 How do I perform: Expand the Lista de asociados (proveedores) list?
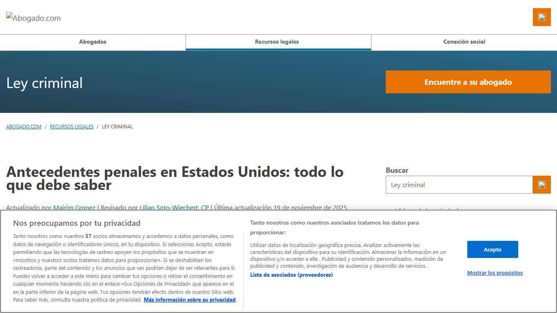[x=292, y=275]
